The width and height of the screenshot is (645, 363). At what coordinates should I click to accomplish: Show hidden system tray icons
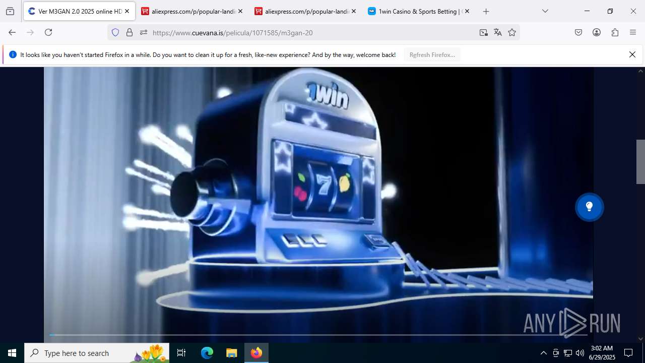pyautogui.click(x=543, y=353)
